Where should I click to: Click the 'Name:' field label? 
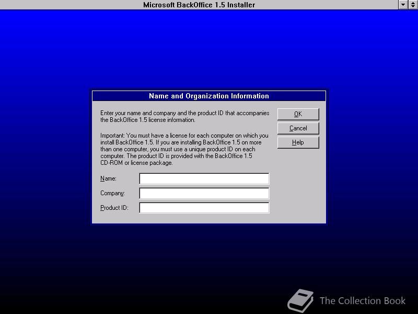pos(108,178)
